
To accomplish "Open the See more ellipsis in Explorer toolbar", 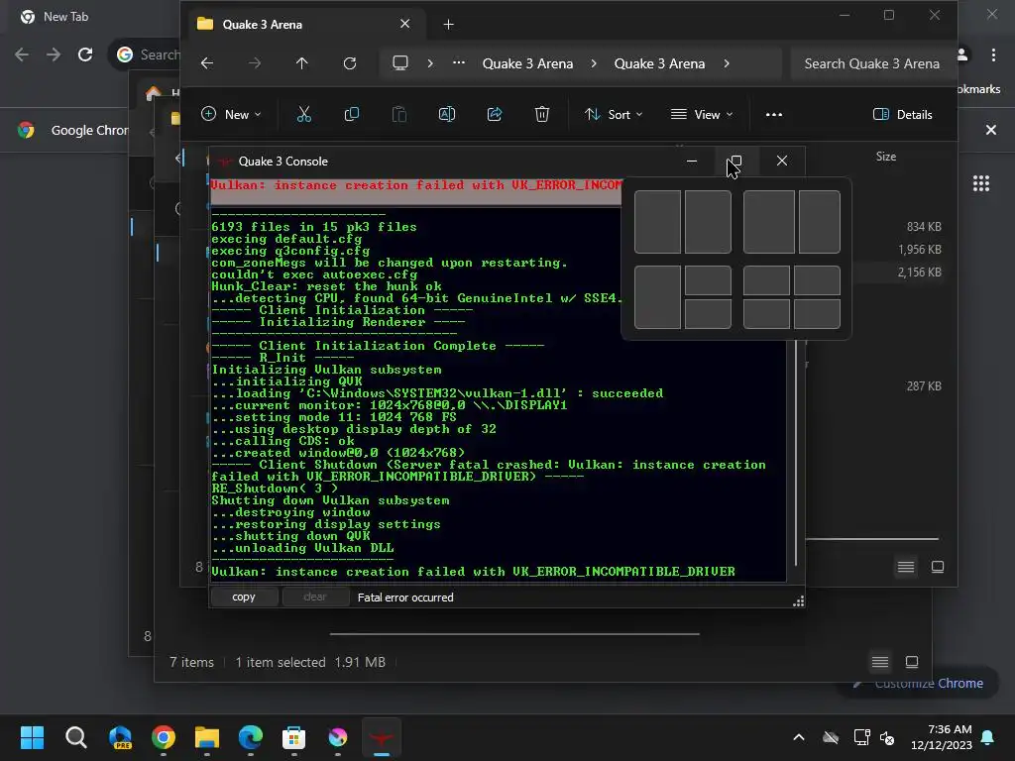I will (773, 115).
